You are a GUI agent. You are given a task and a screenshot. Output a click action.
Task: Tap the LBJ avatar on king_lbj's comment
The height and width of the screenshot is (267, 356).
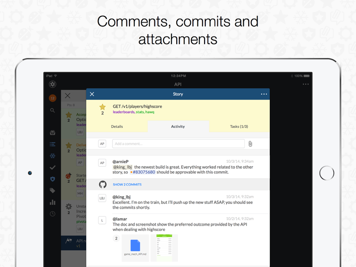pyautogui.click(x=102, y=198)
